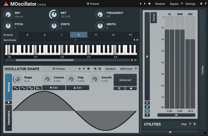Click popup meter window icon
Screen dimensions: 208x136
[x=147, y=107]
